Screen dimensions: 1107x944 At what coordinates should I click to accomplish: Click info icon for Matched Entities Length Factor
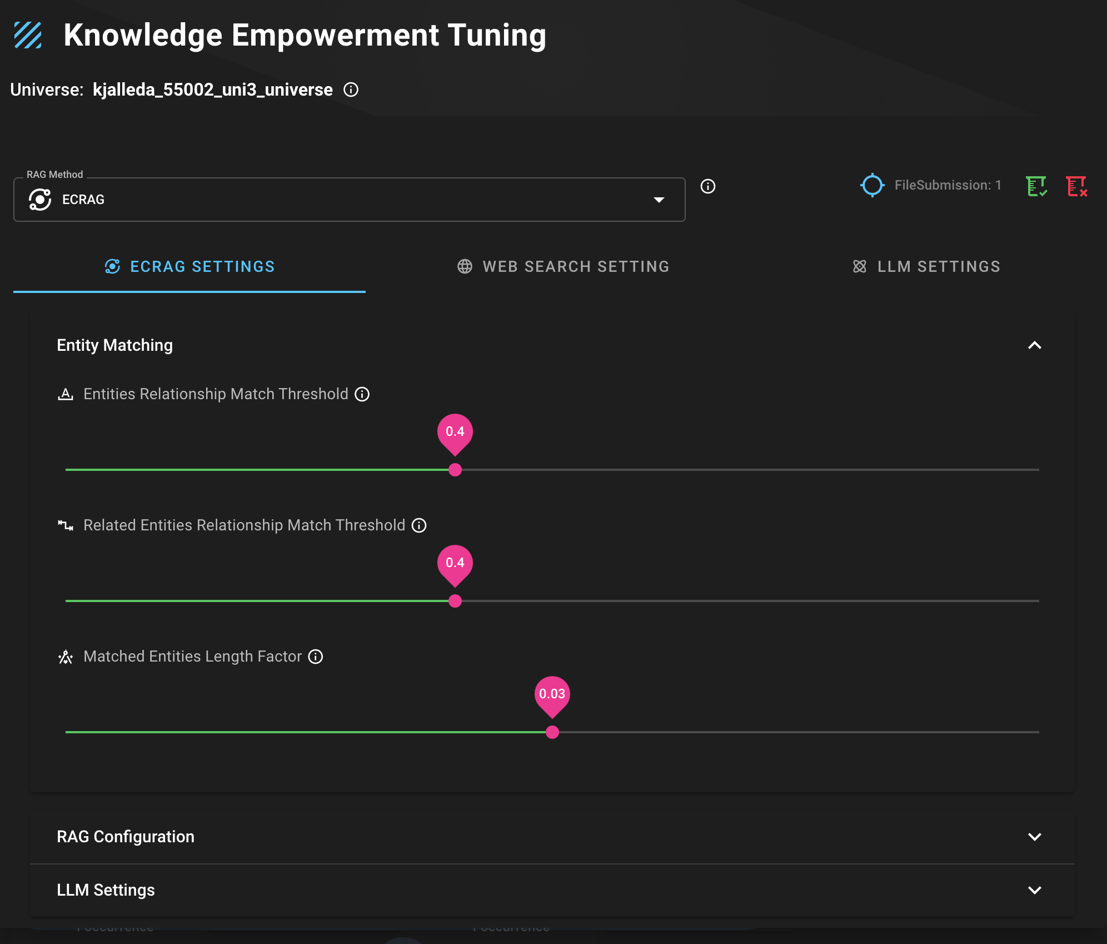tap(316, 657)
